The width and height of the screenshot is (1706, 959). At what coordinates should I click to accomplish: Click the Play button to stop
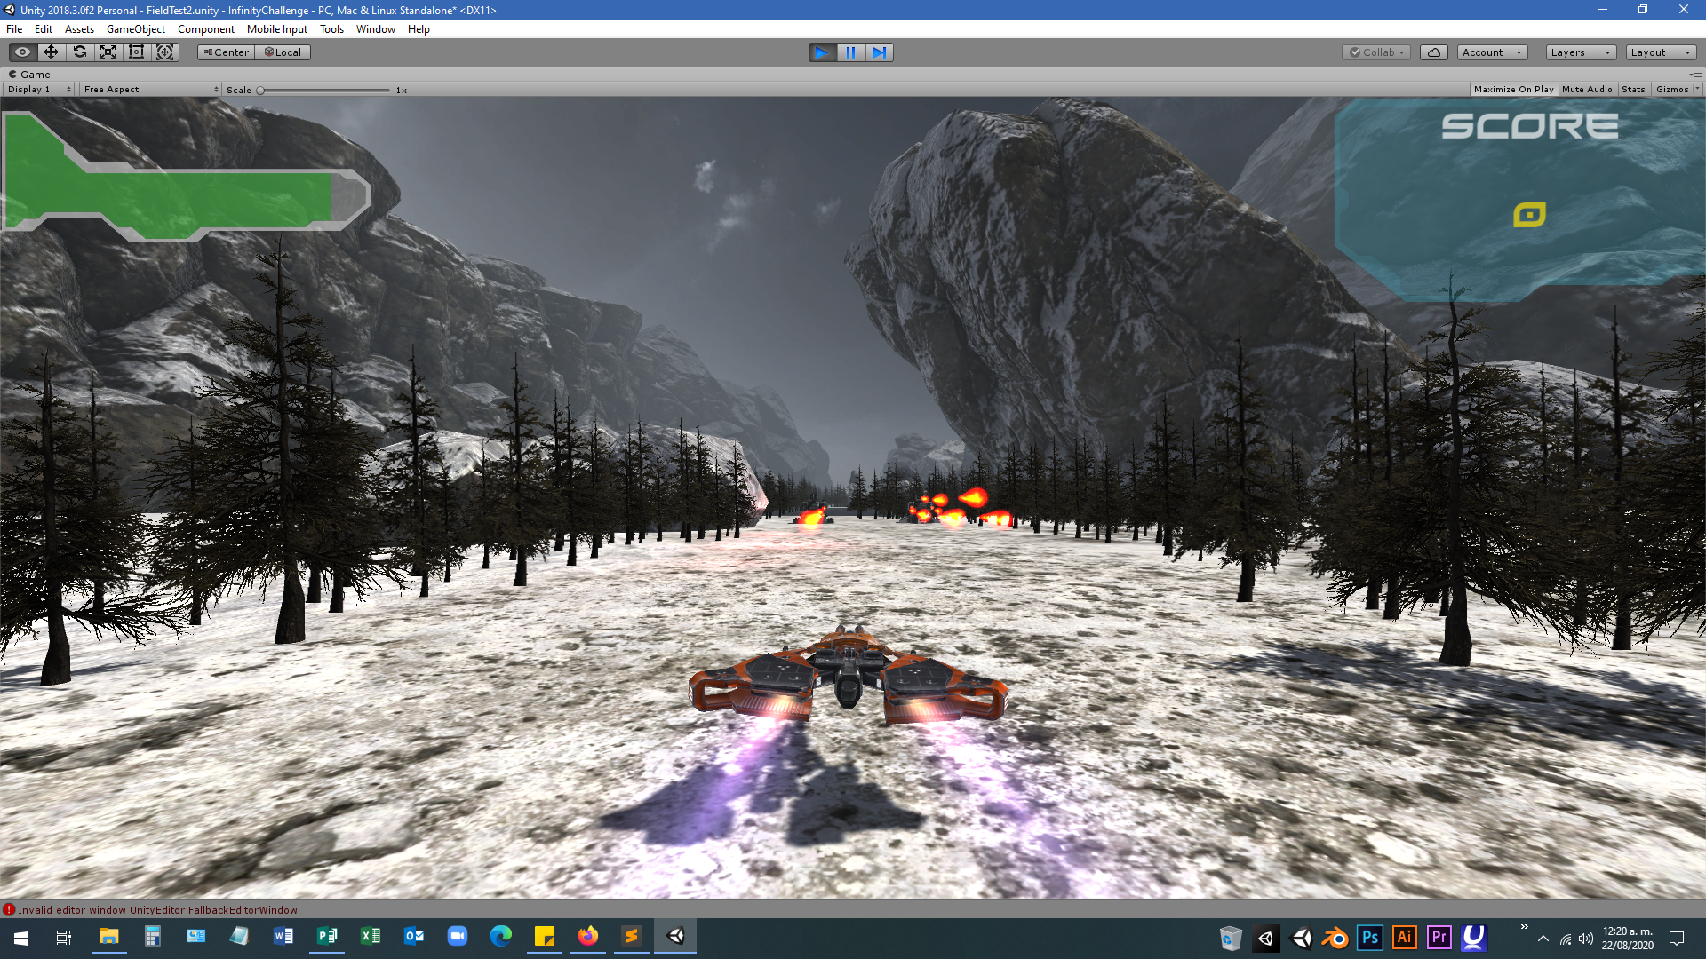tap(822, 52)
